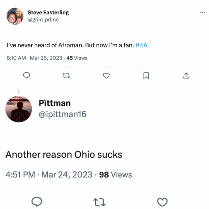Click the @ipittman16 handle

(62, 114)
